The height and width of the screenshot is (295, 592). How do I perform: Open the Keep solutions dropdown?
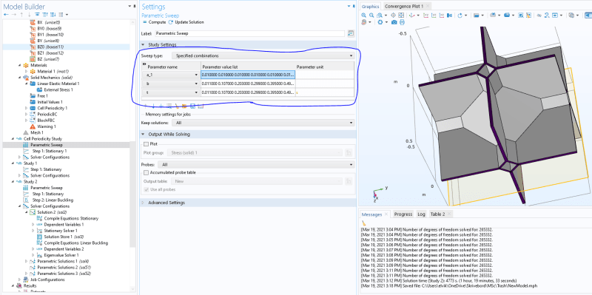click(263, 123)
